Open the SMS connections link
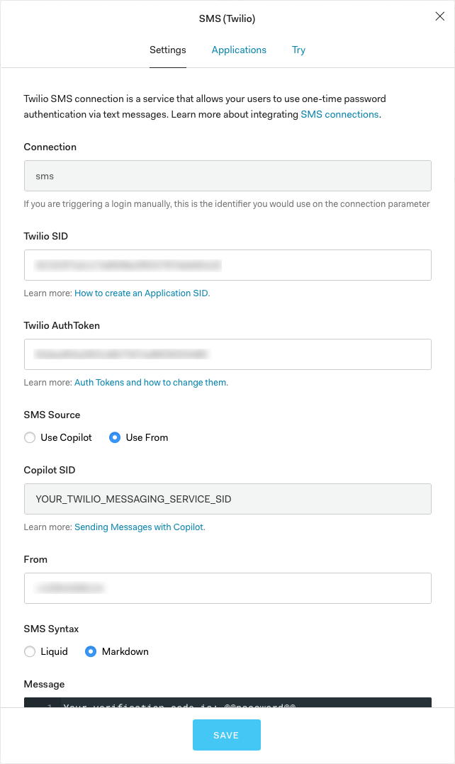 pos(339,115)
